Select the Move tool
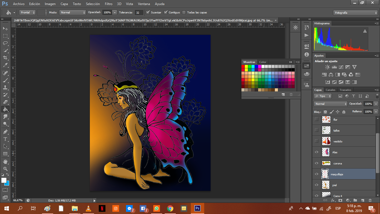This screenshot has width=380, height=214. 5,28
